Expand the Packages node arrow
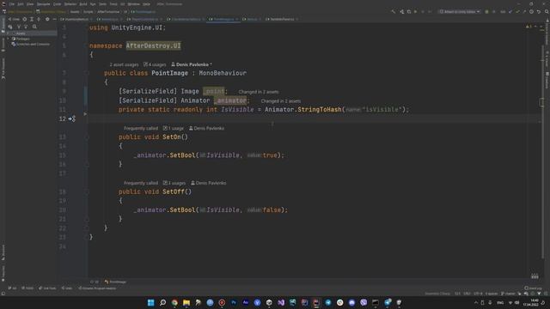The image size is (550, 309). (x=9, y=39)
